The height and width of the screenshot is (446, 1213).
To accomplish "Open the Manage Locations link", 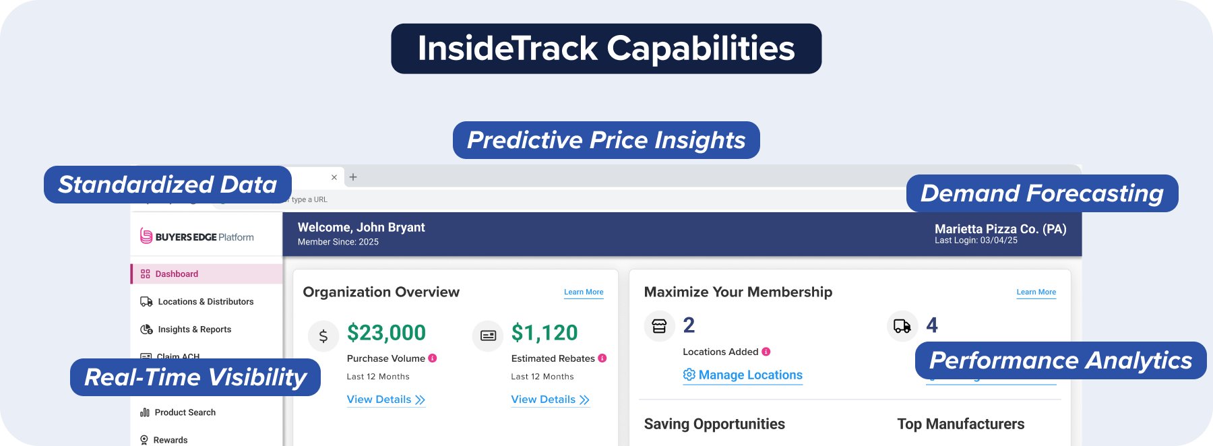I will click(750, 375).
